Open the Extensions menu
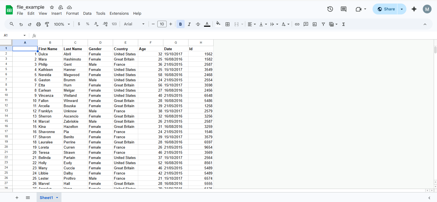The image size is (437, 202). click(x=119, y=13)
